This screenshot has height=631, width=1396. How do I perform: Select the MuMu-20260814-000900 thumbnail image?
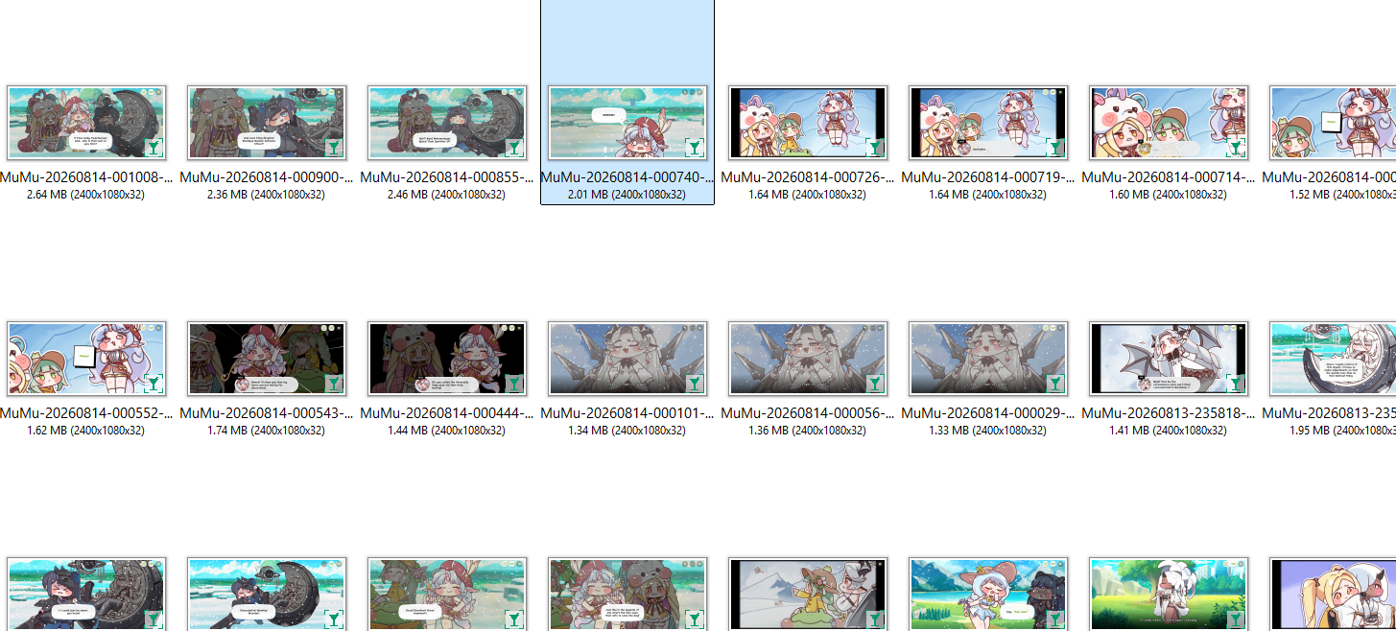(267, 123)
